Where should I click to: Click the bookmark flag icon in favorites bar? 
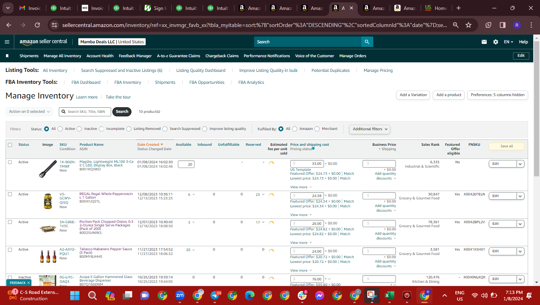[7, 56]
